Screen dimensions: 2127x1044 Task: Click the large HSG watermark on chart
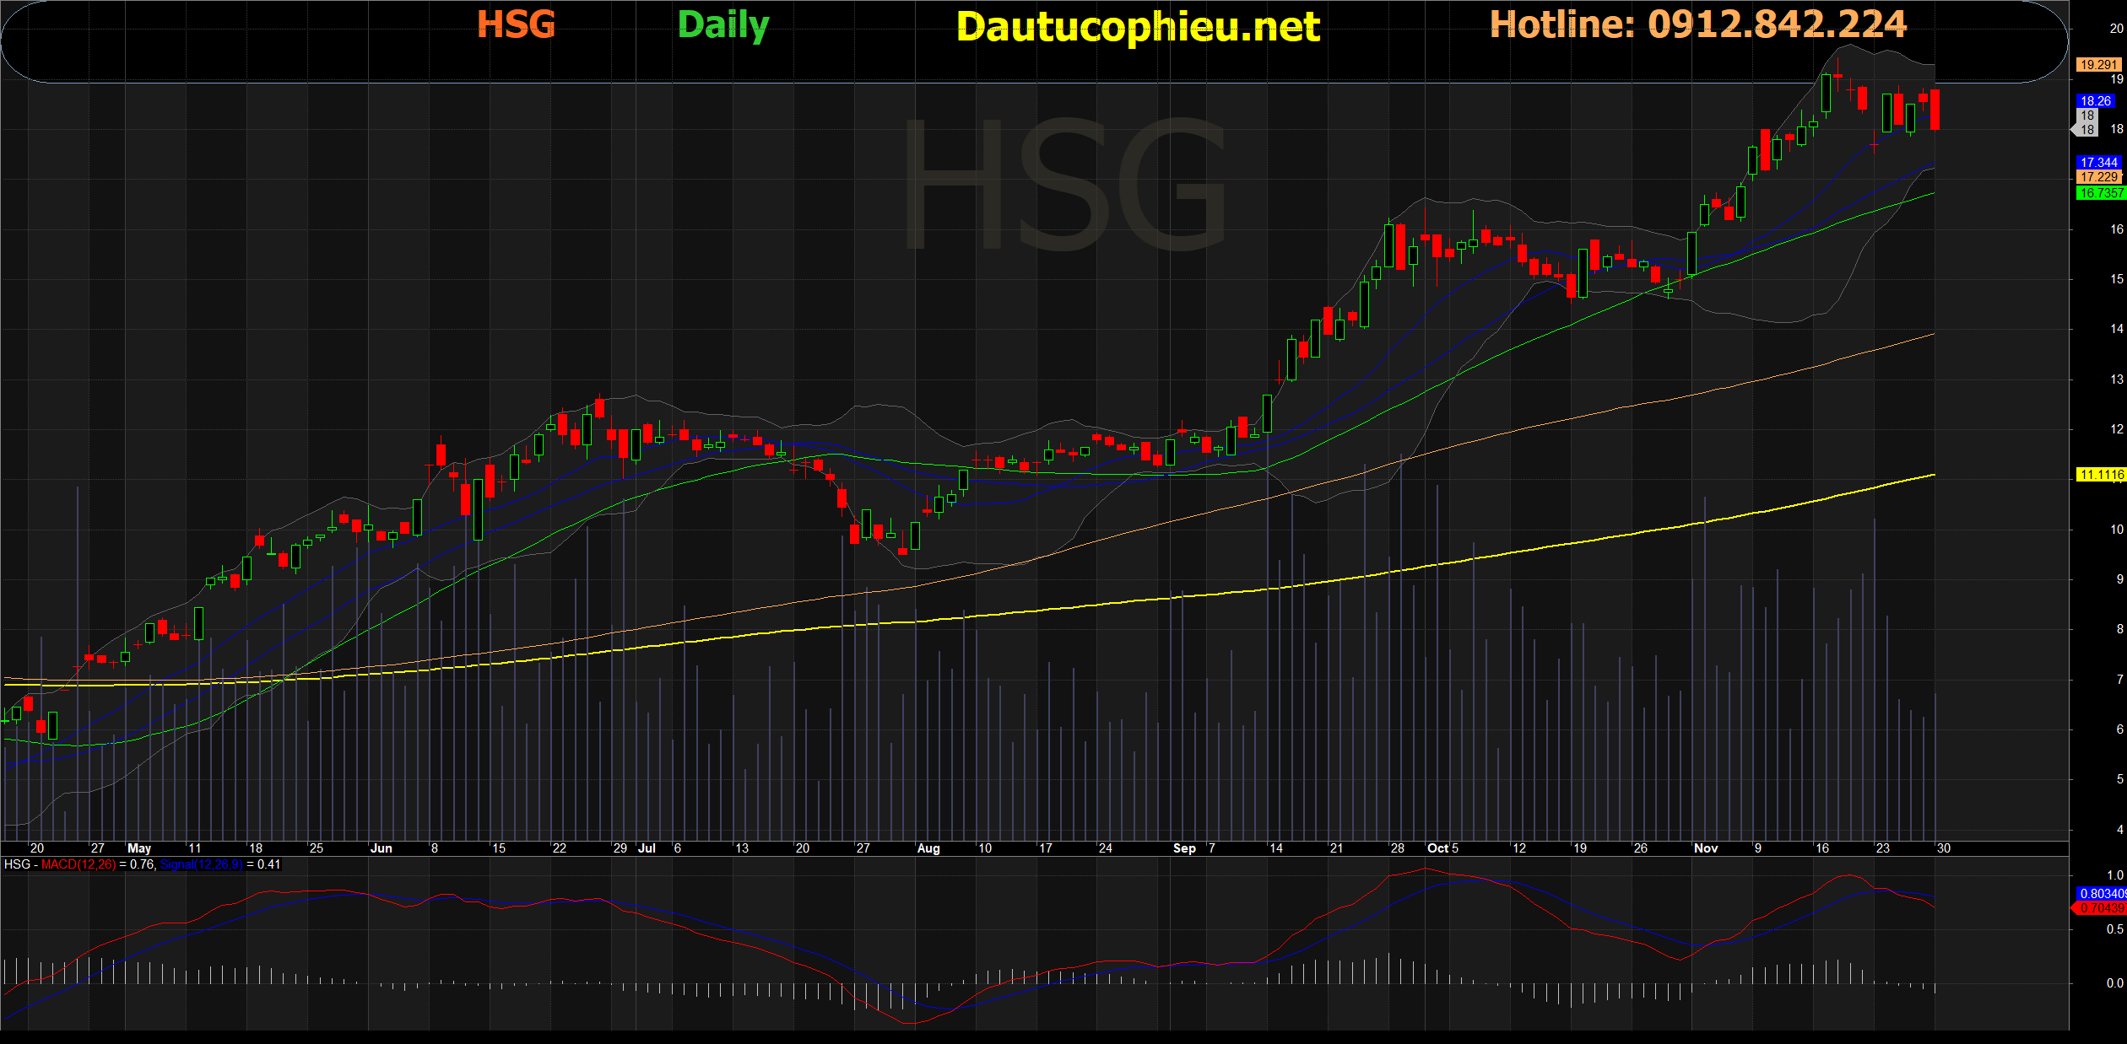[x=1065, y=186]
